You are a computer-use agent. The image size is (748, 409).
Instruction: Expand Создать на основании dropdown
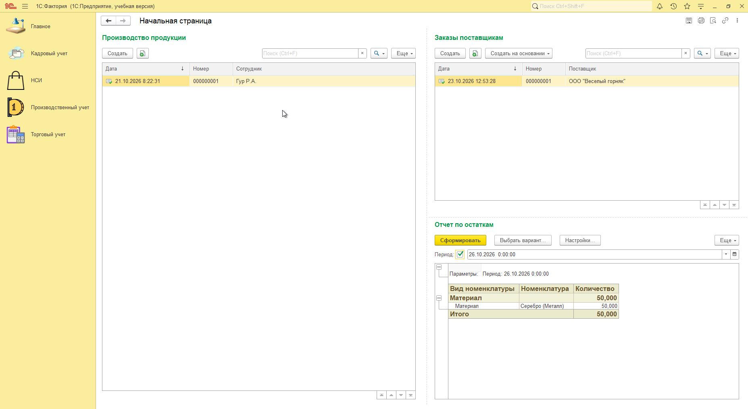point(519,53)
